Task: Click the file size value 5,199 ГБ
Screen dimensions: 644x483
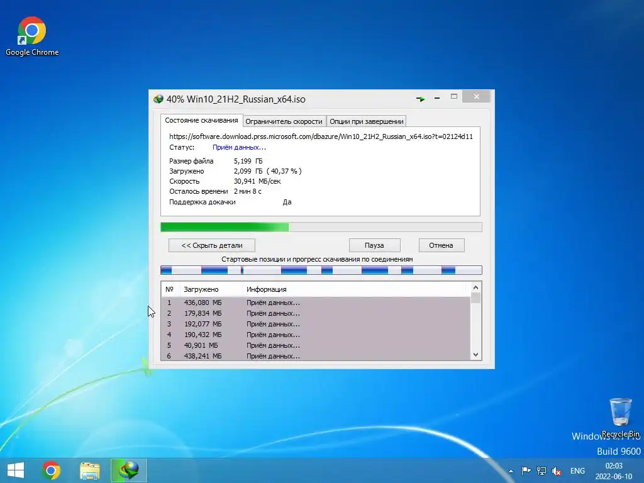Action: (248, 161)
